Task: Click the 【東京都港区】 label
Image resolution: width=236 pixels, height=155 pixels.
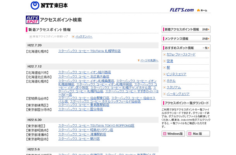Action: (36, 126)
